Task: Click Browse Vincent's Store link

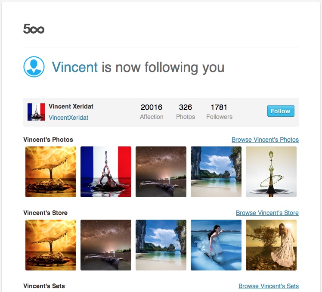Action: [x=267, y=213]
